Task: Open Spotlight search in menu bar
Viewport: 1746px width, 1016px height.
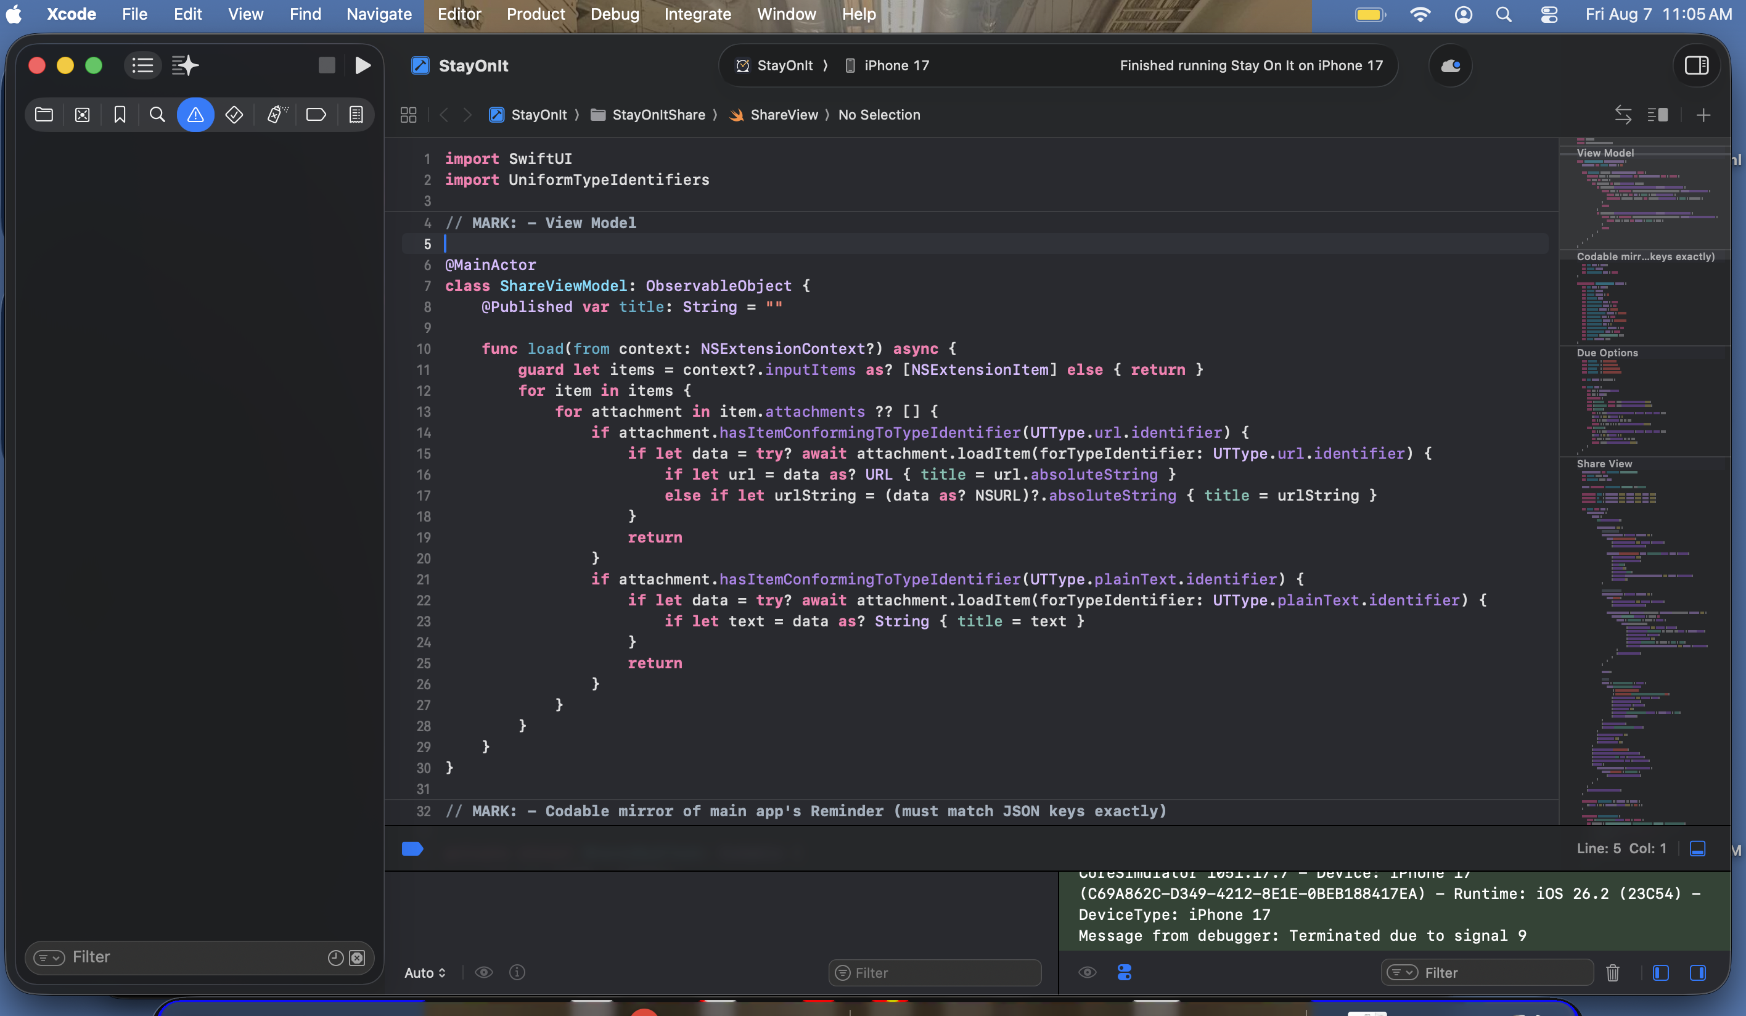Action: [x=1504, y=14]
